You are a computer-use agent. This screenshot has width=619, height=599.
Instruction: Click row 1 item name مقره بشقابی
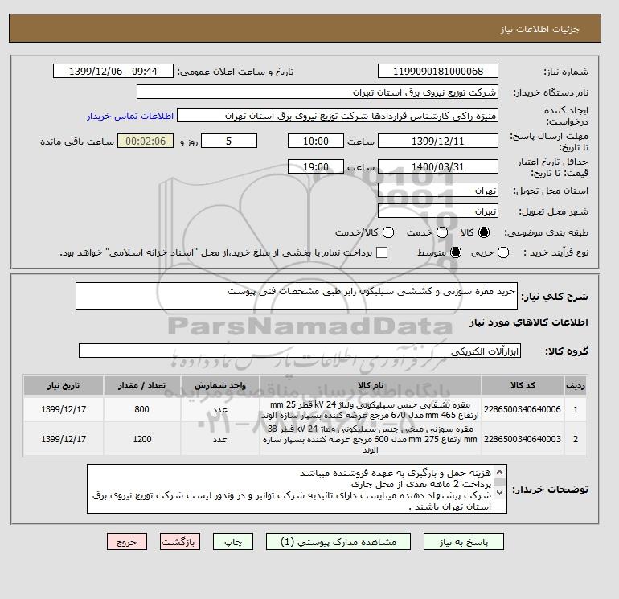(x=371, y=410)
